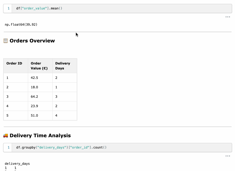Click the 64.2 order value cell
This screenshot has width=235, height=171.
[34, 97]
